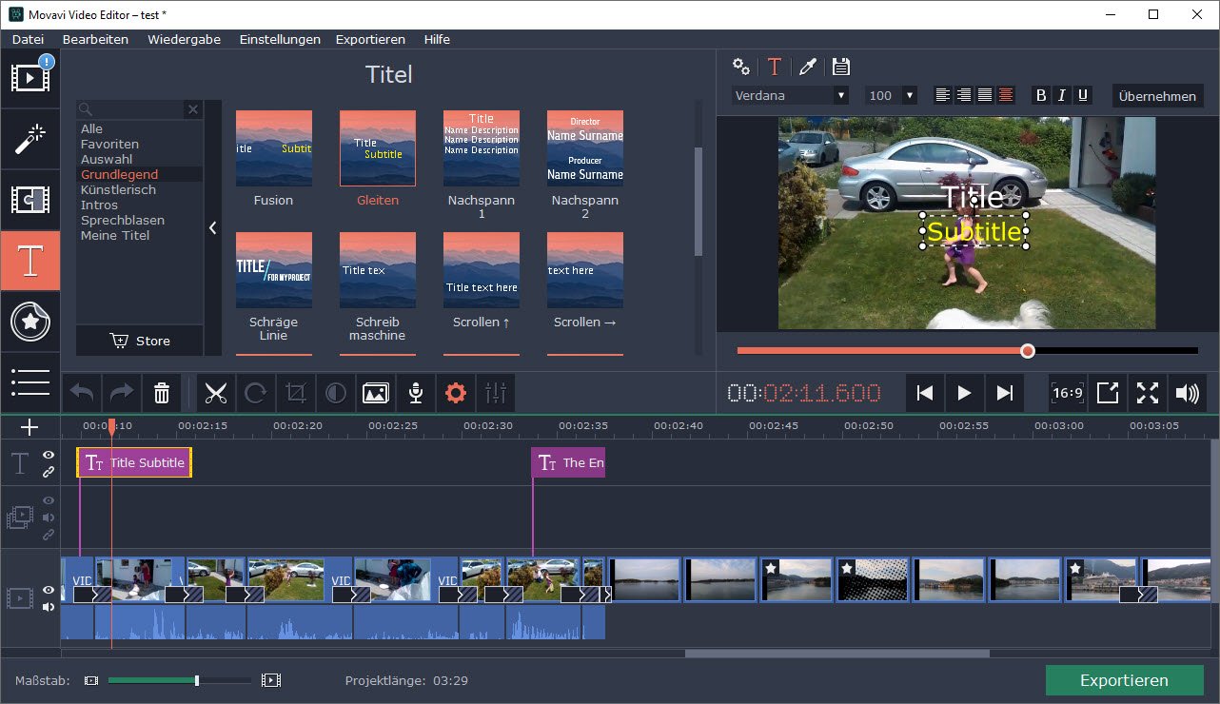Open the Transitions panel in sidebar

[30, 200]
